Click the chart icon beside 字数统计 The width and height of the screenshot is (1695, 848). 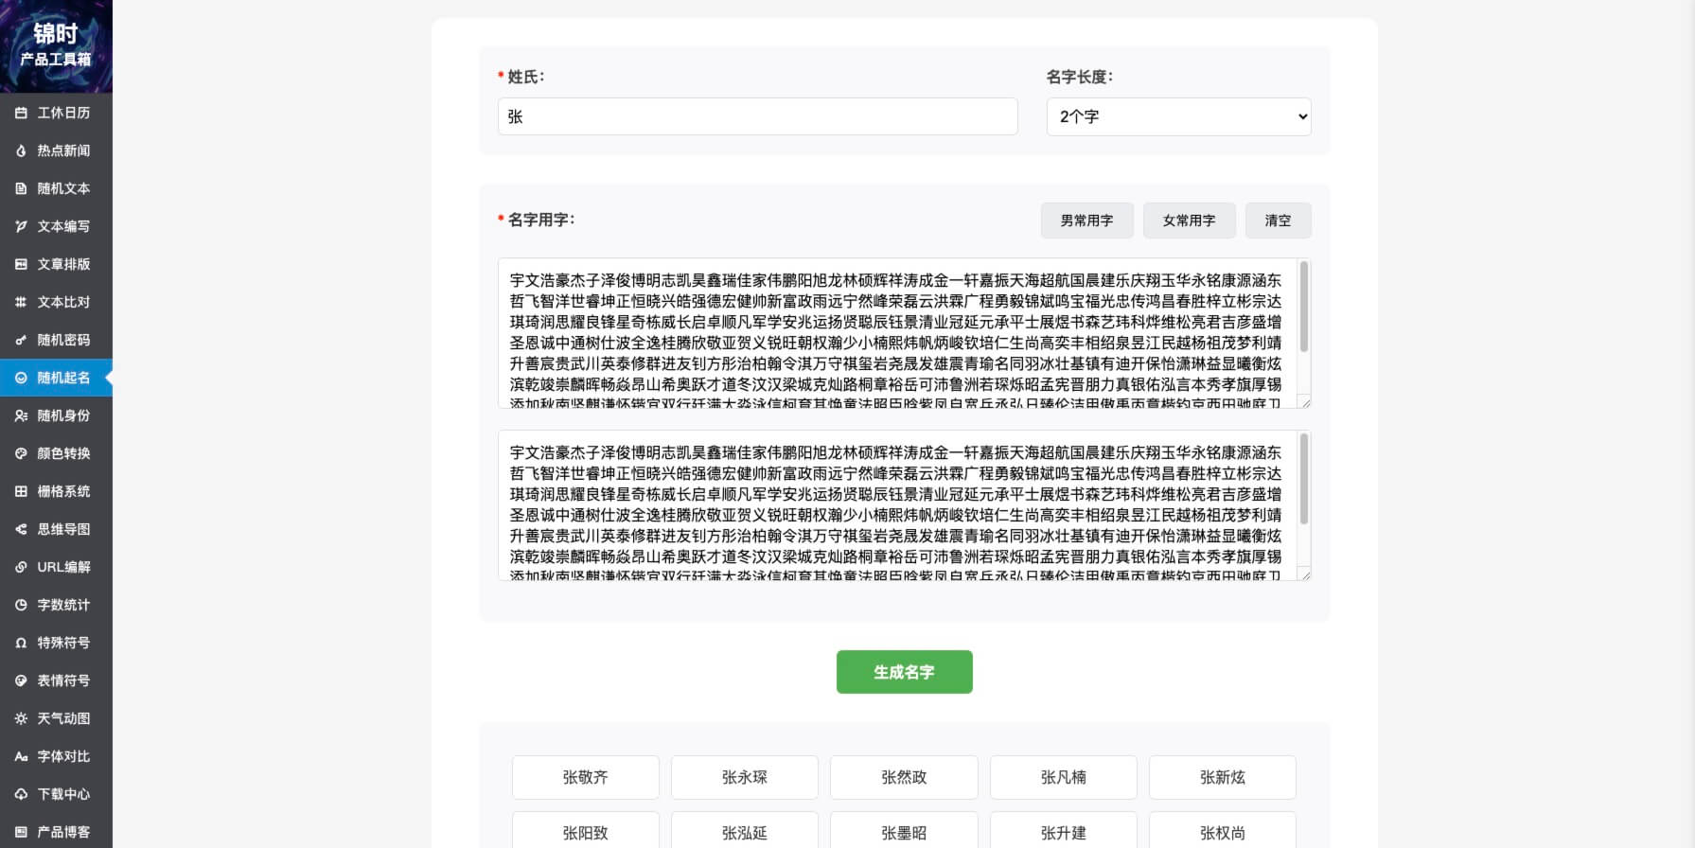coord(21,605)
